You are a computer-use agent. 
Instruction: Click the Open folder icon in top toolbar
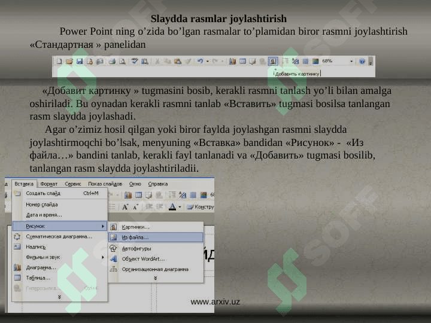click(x=69, y=61)
